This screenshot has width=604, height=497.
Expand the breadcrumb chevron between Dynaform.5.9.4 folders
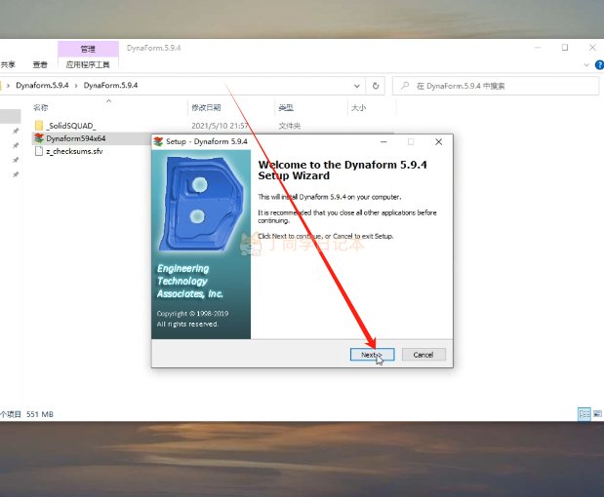point(76,86)
